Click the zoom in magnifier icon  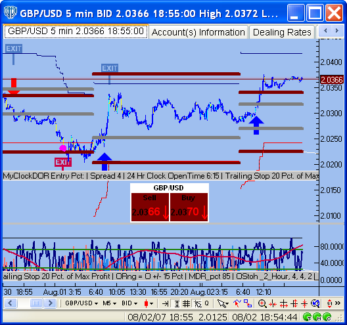pos(262,303)
